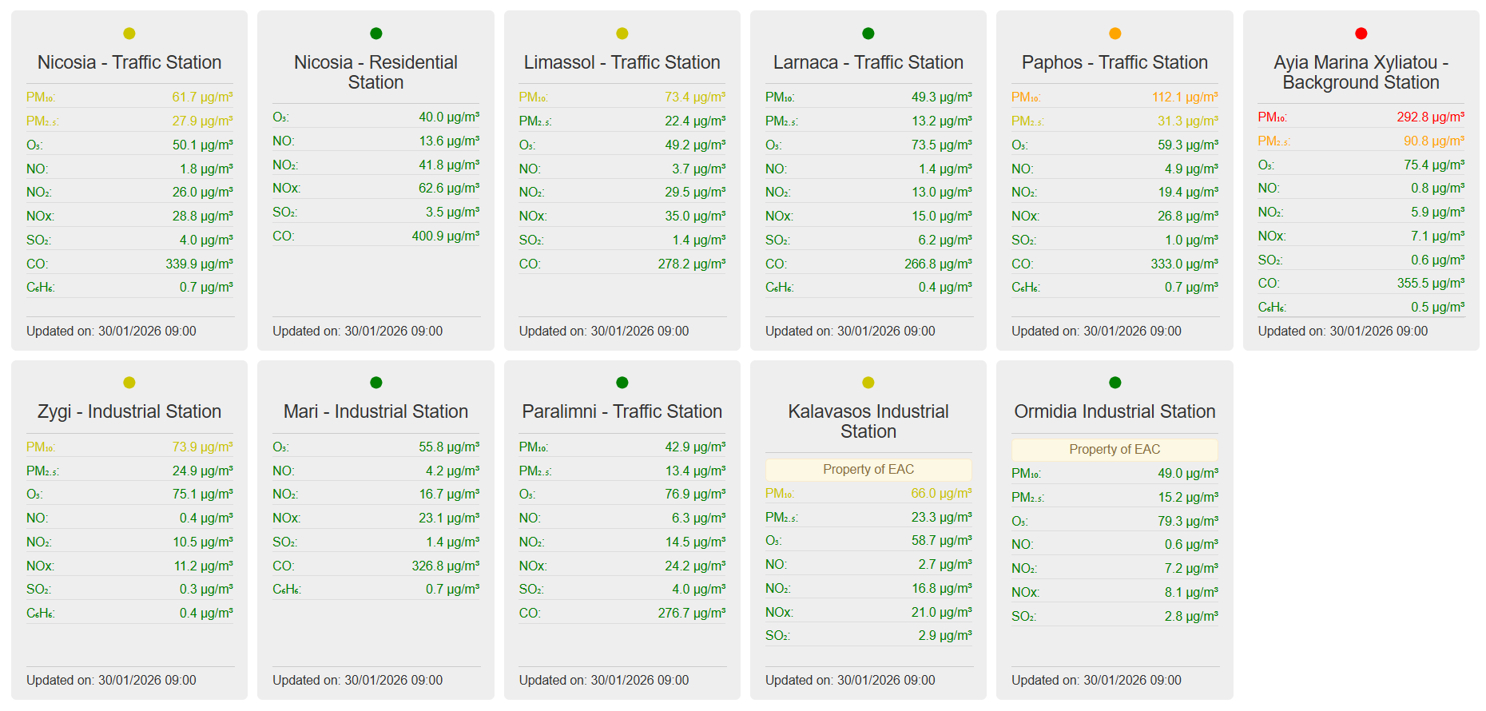Click the orange status dot above Paphos Traffic Station

coord(1115,34)
